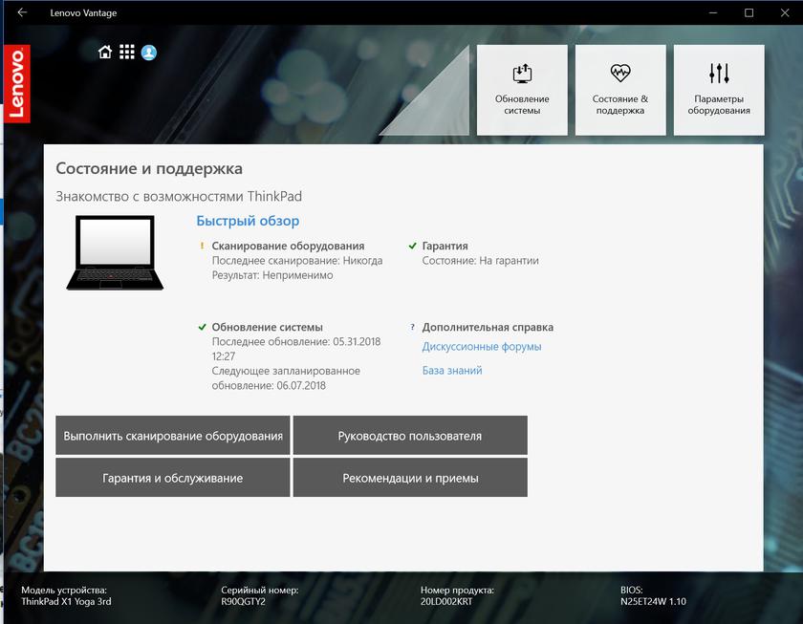Screen dimensions: 803x624
Task: Open the Обновление системы tile
Action: tap(522, 89)
